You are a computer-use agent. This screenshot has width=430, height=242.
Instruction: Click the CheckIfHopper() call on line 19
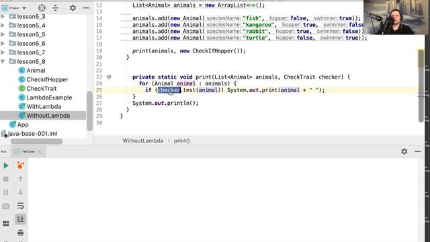click(x=216, y=51)
